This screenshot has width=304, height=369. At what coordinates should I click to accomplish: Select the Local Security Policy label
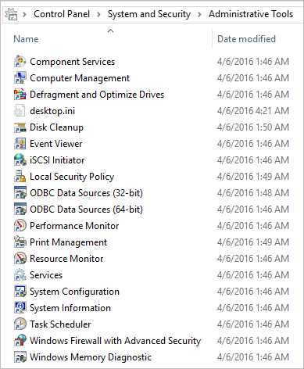point(72,177)
